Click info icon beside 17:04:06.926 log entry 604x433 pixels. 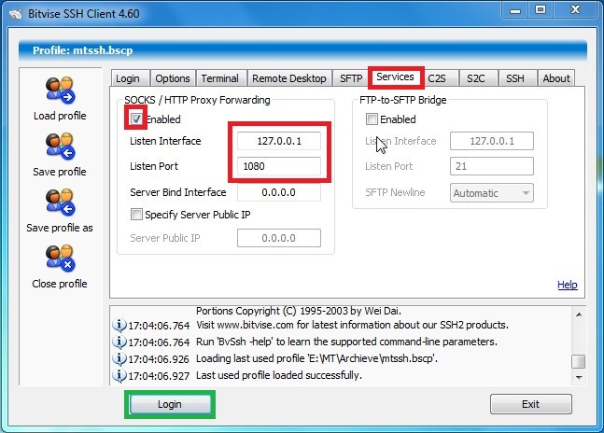tap(119, 358)
